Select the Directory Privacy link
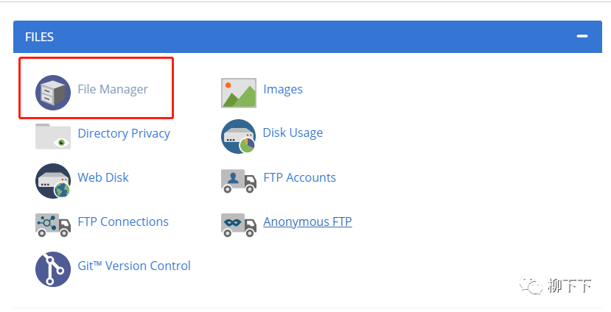 coord(124,134)
